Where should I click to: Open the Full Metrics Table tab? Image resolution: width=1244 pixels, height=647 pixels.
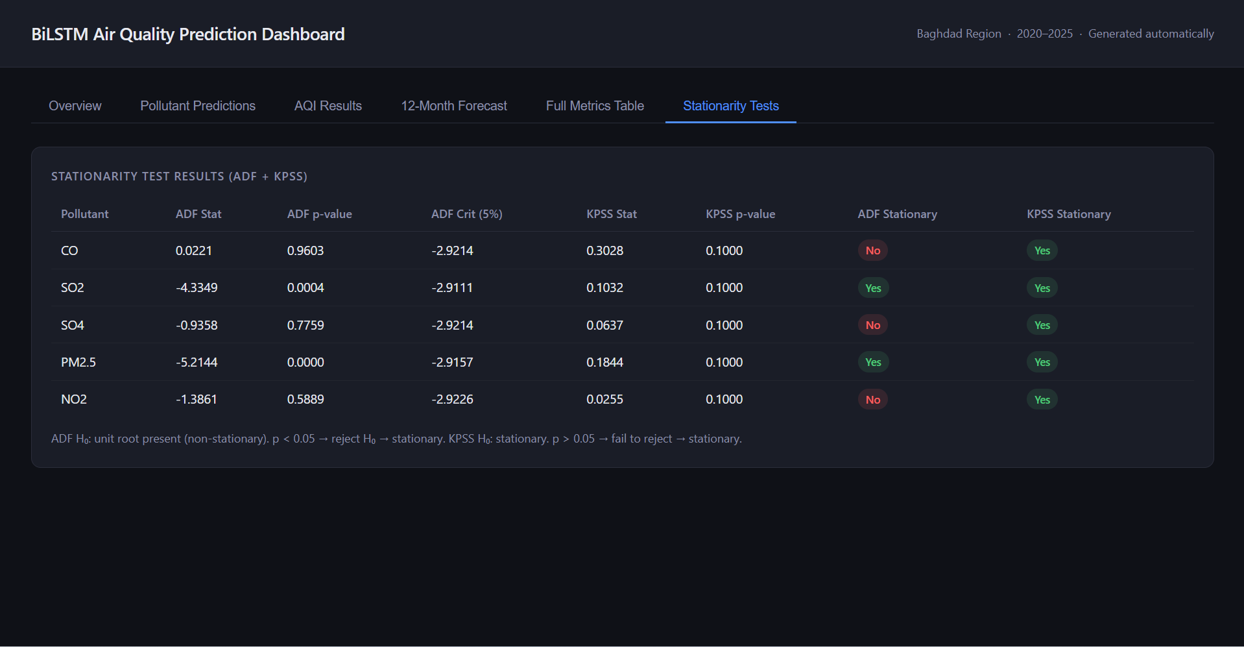click(x=595, y=106)
